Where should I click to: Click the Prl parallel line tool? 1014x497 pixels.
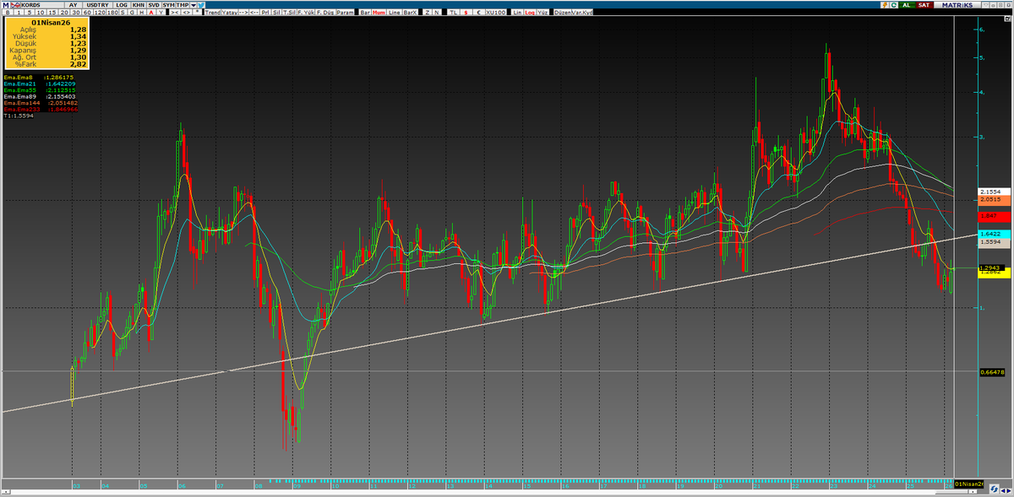click(x=265, y=13)
